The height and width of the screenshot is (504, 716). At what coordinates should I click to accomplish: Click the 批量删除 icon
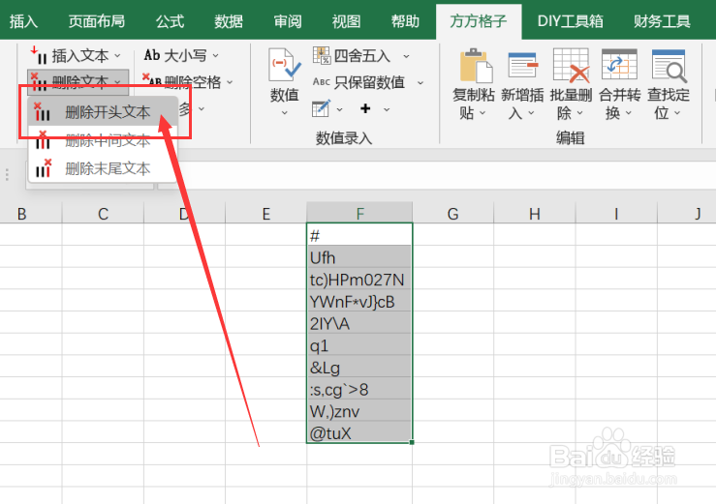(x=571, y=66)
